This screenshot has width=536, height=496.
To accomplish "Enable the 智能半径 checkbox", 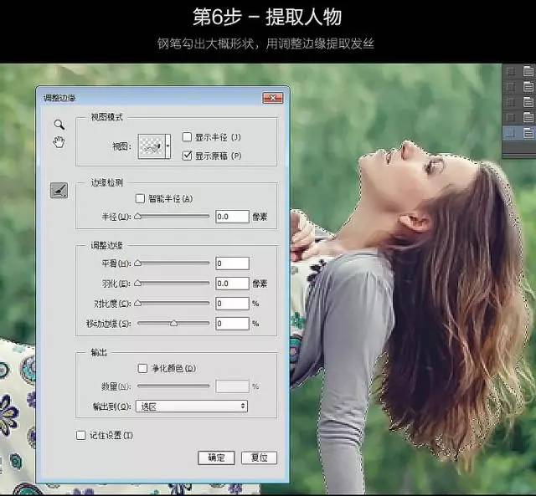I will pos(141,199).
